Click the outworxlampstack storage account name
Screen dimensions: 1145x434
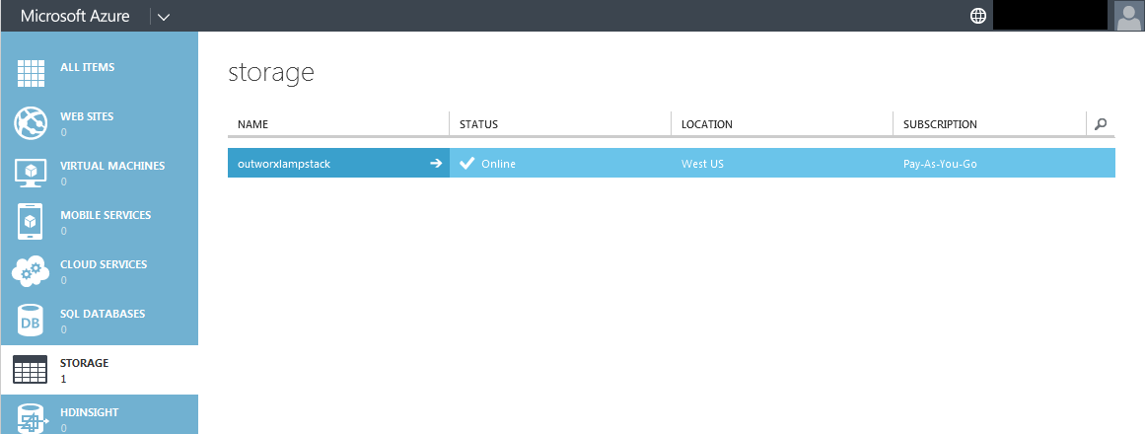pos(284,164)
